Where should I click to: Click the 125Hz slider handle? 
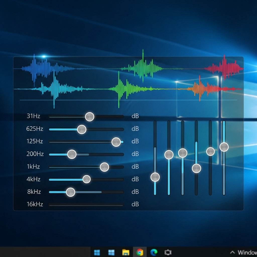[x=117, y=142]
